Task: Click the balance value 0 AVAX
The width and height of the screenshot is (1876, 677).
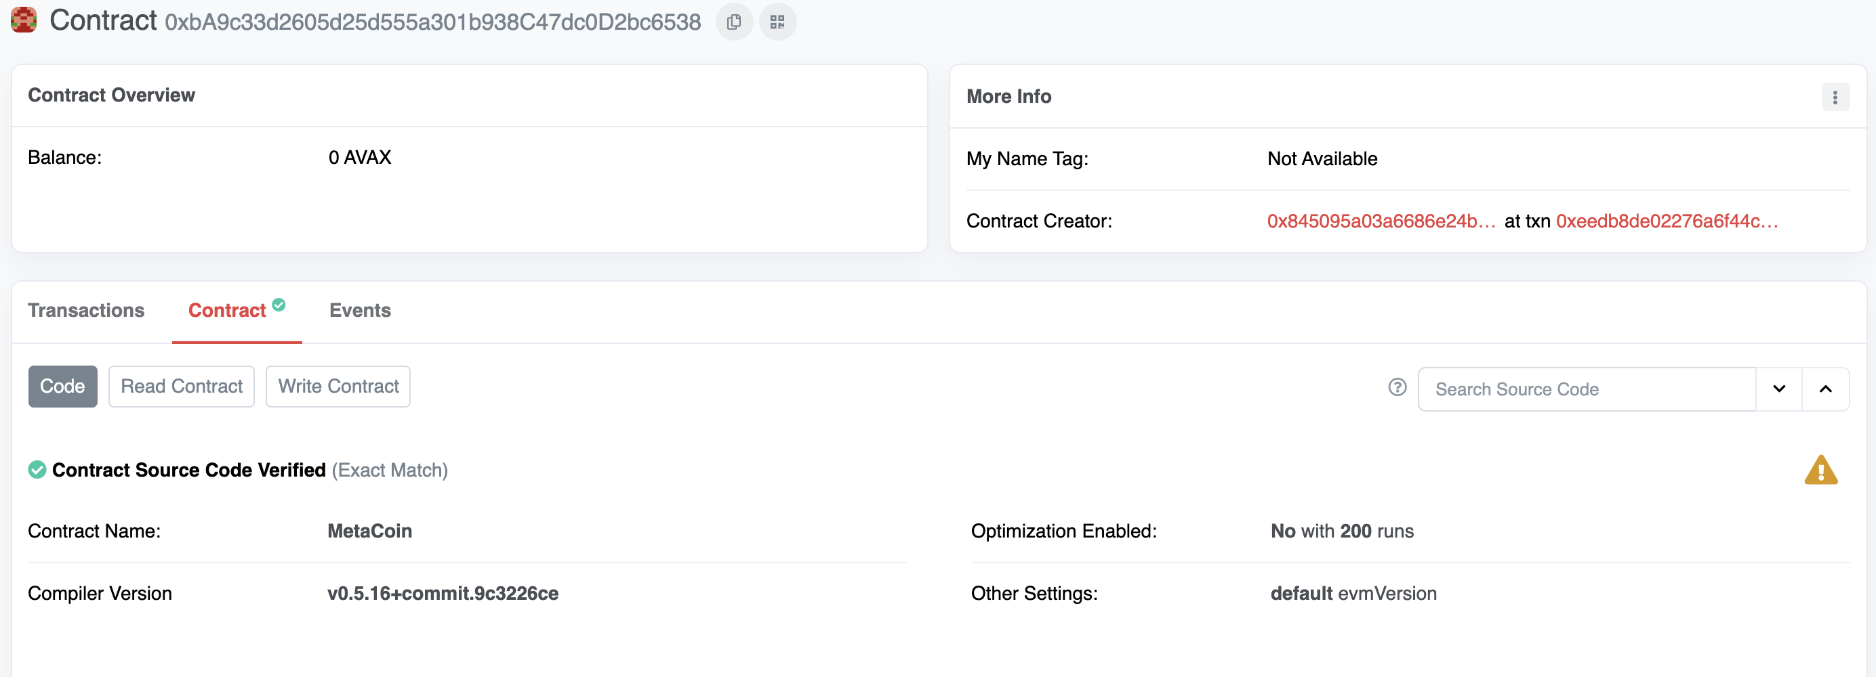Action: pyautogui.click(x=360, y=157)
